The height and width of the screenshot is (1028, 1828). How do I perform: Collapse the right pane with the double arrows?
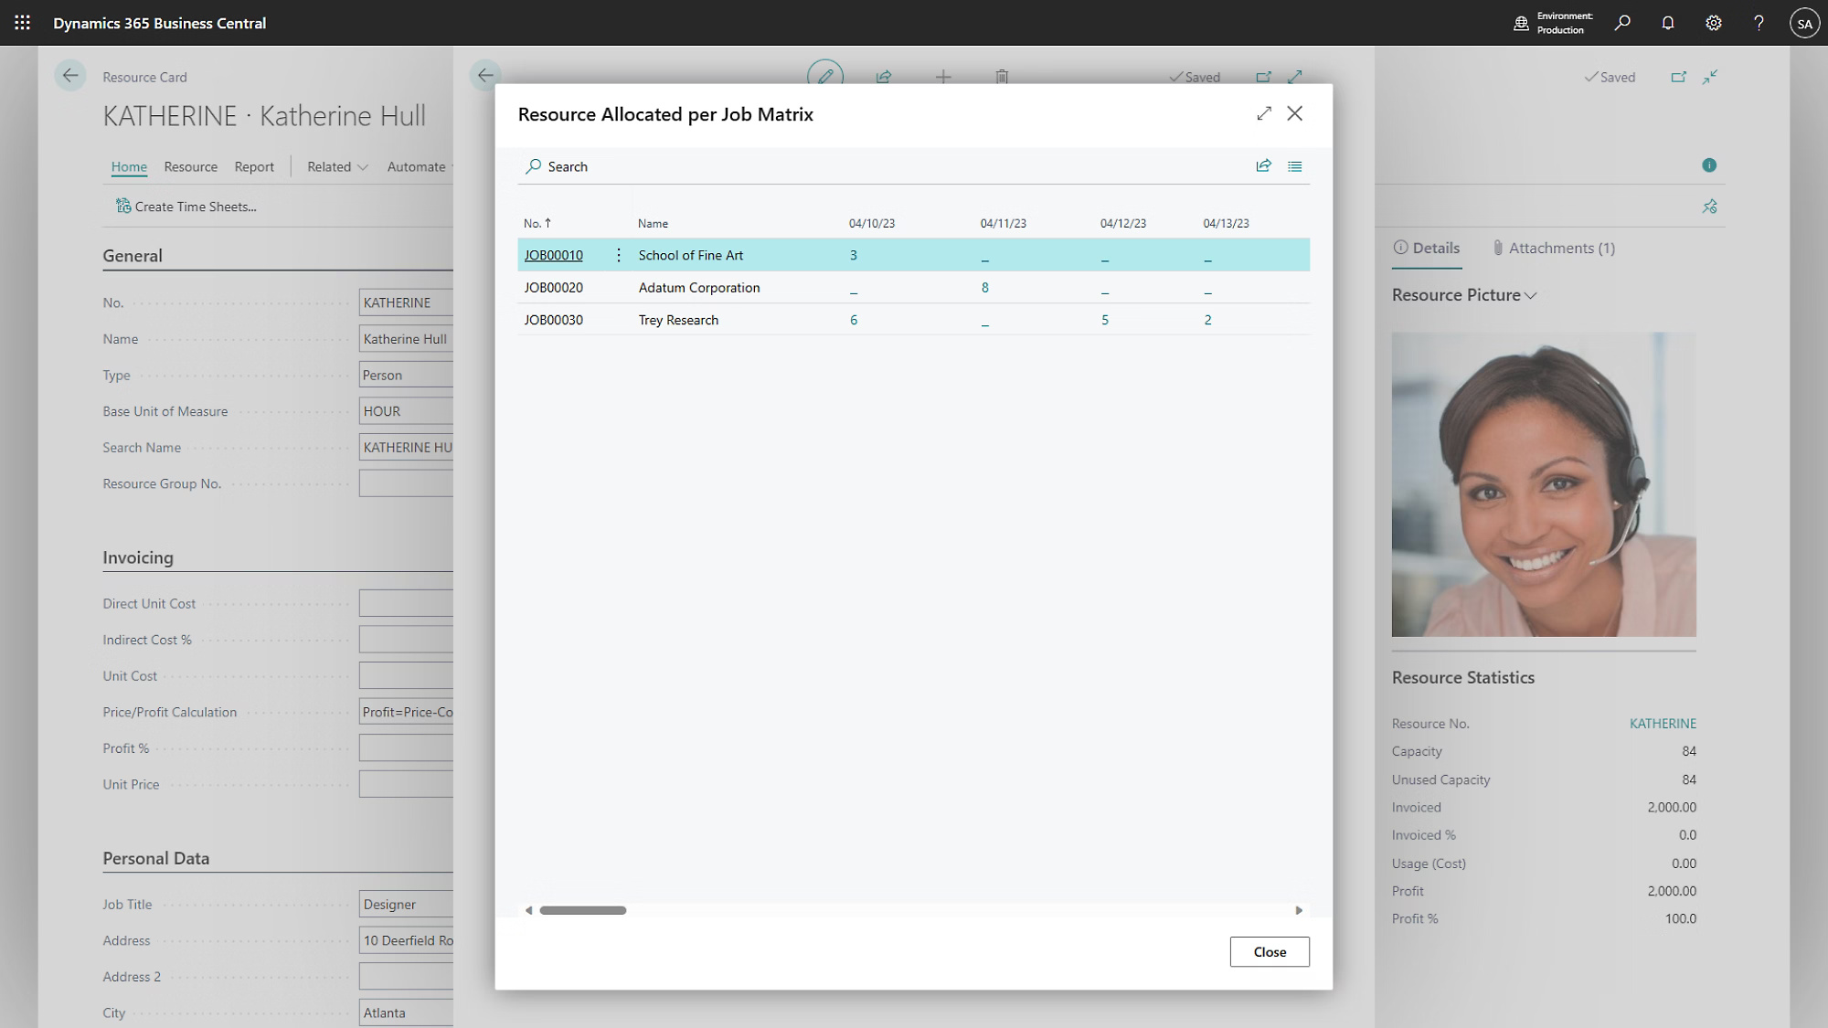point(1710,77)
